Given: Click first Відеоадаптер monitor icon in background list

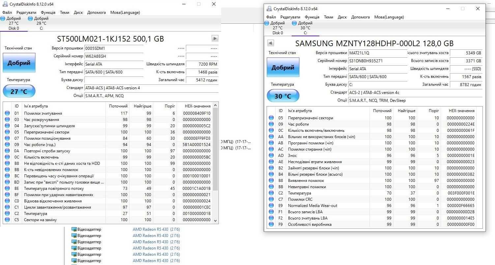Looking at the screenshot, I should click(74, 229).
